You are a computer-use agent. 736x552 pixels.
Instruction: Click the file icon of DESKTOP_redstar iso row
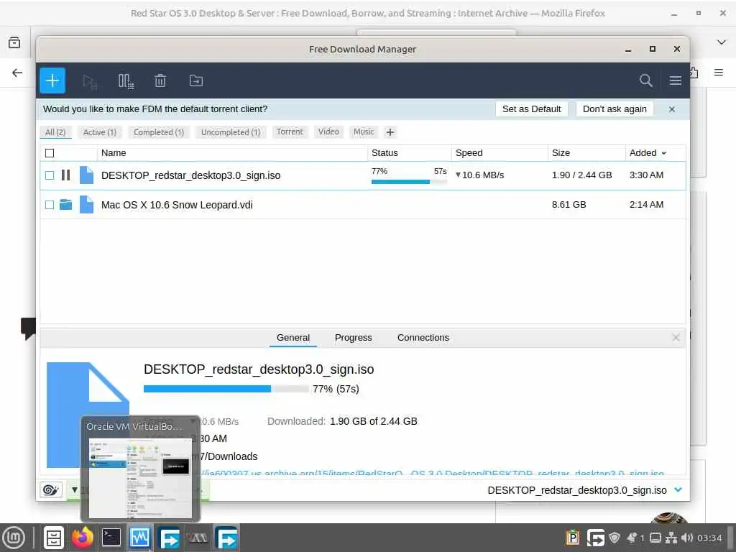tap(86, 175)
